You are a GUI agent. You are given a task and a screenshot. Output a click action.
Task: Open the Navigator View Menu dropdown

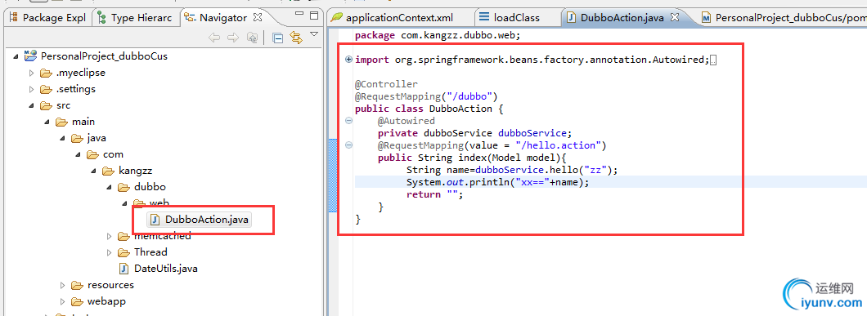pyautogui.click(x=314, y=34)
